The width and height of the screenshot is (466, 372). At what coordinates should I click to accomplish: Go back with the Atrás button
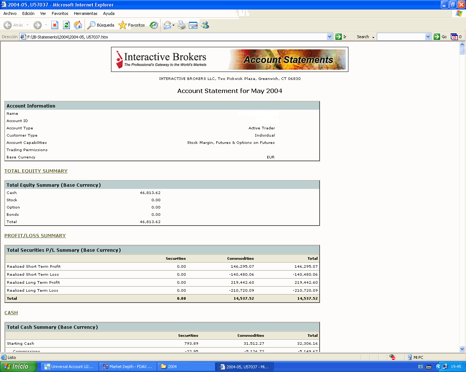pyautogui.click(x=13, y=25)
